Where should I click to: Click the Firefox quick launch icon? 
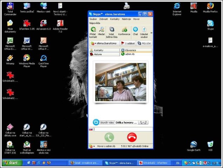[x=49, y=163]
